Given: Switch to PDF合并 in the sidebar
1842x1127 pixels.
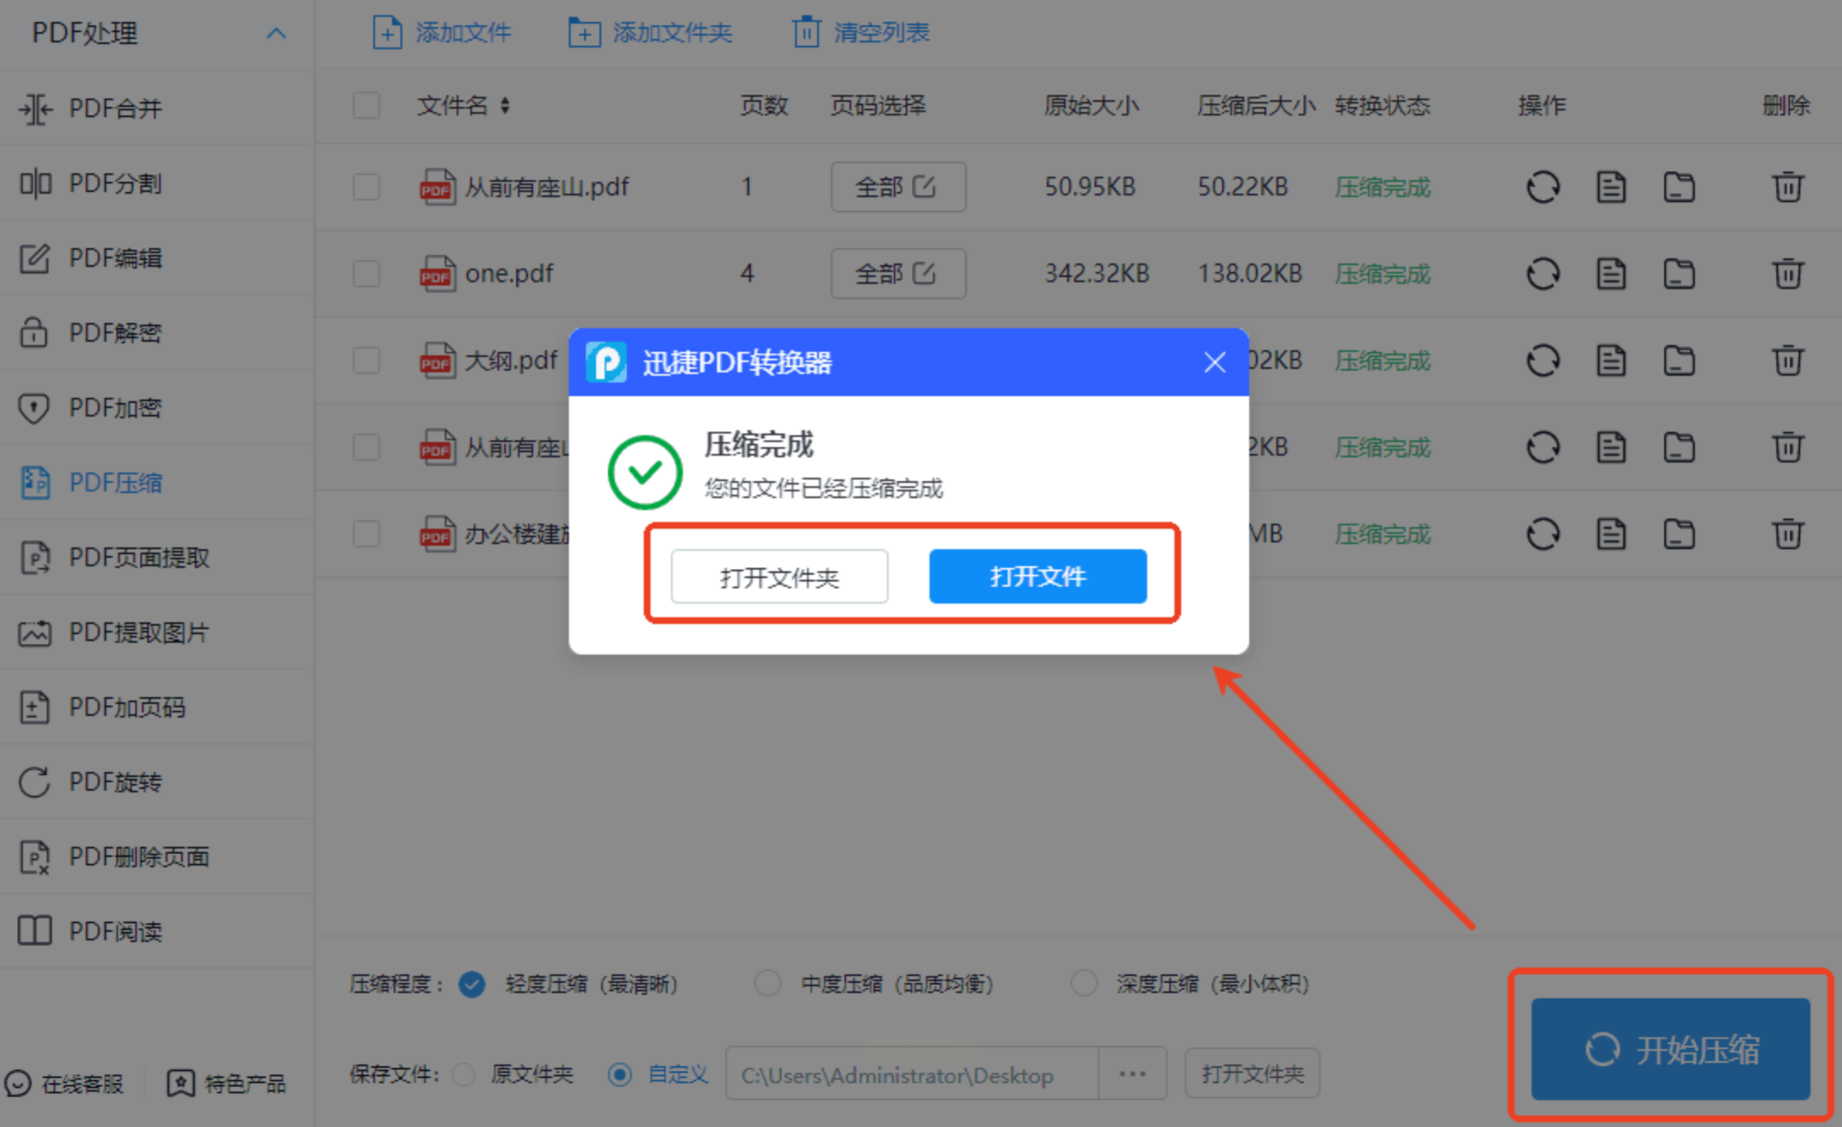Looking at the screenshot, I should (x=114, y=109).
